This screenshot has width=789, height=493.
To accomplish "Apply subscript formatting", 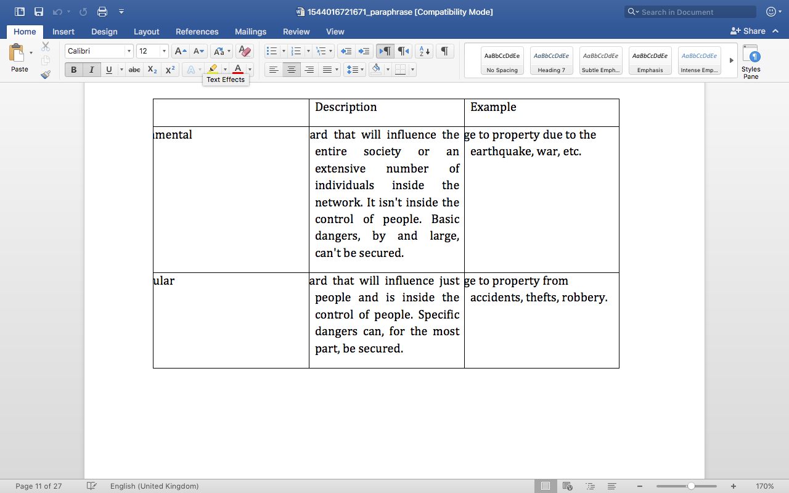I will pos(152,70).
